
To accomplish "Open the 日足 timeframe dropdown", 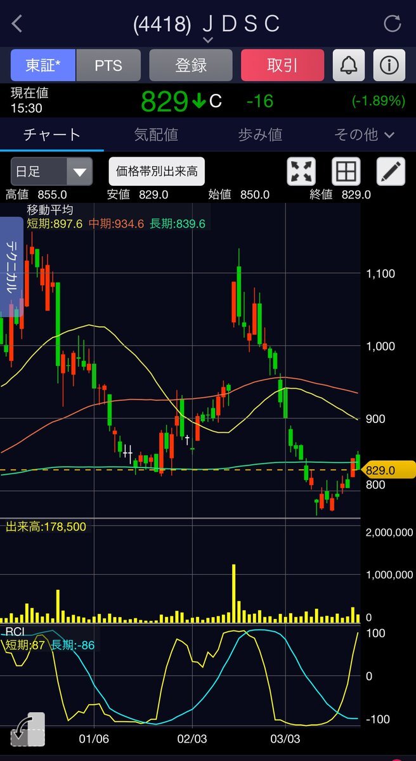I will pyautogui.click(x=51, y=171).
